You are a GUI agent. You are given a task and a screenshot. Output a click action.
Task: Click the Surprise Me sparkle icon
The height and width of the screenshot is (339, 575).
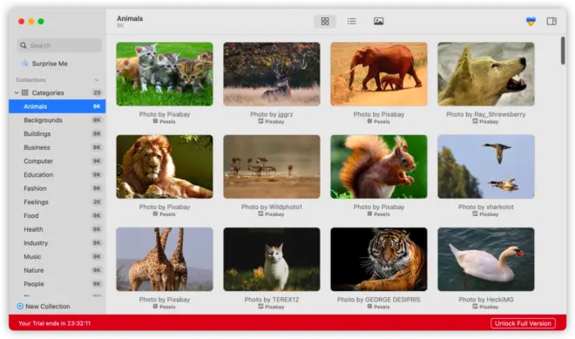pos(24,64)
